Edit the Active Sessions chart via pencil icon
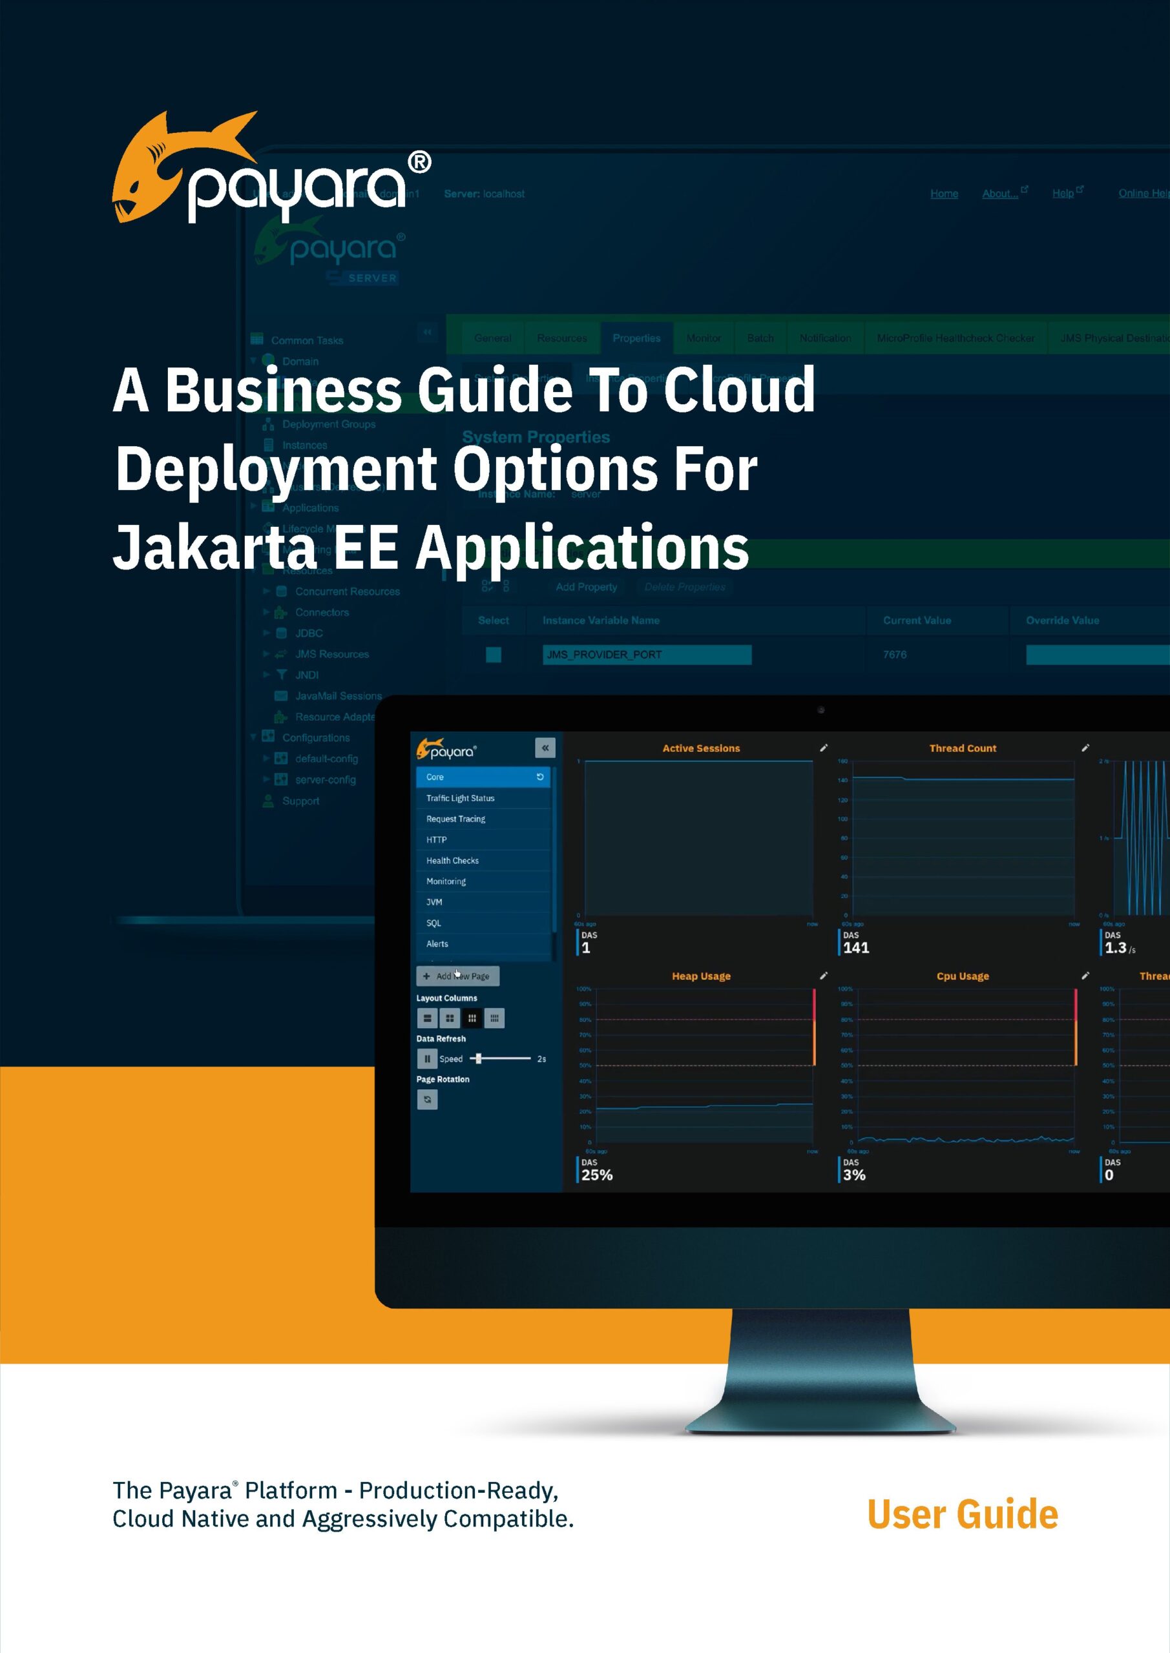This screenshot has width=1170, height=1653. (x=824, y=748)
